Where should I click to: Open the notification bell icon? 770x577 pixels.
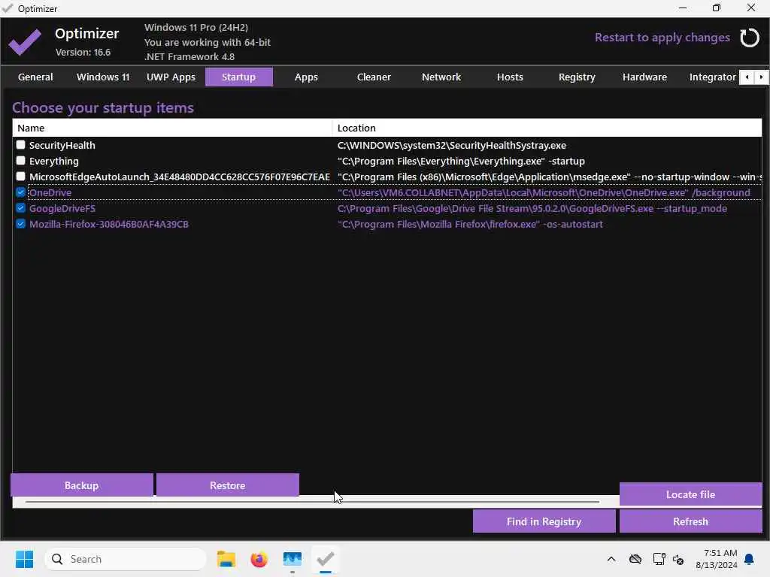pos(750,559)
